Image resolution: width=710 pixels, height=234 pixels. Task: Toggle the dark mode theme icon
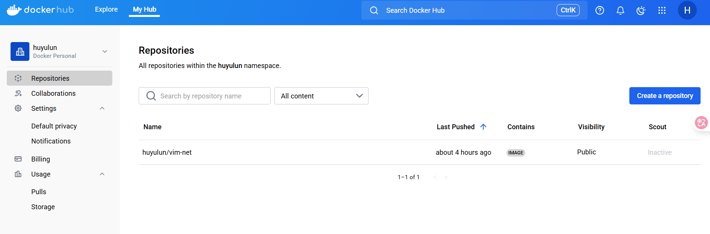[x=641, y=11]
